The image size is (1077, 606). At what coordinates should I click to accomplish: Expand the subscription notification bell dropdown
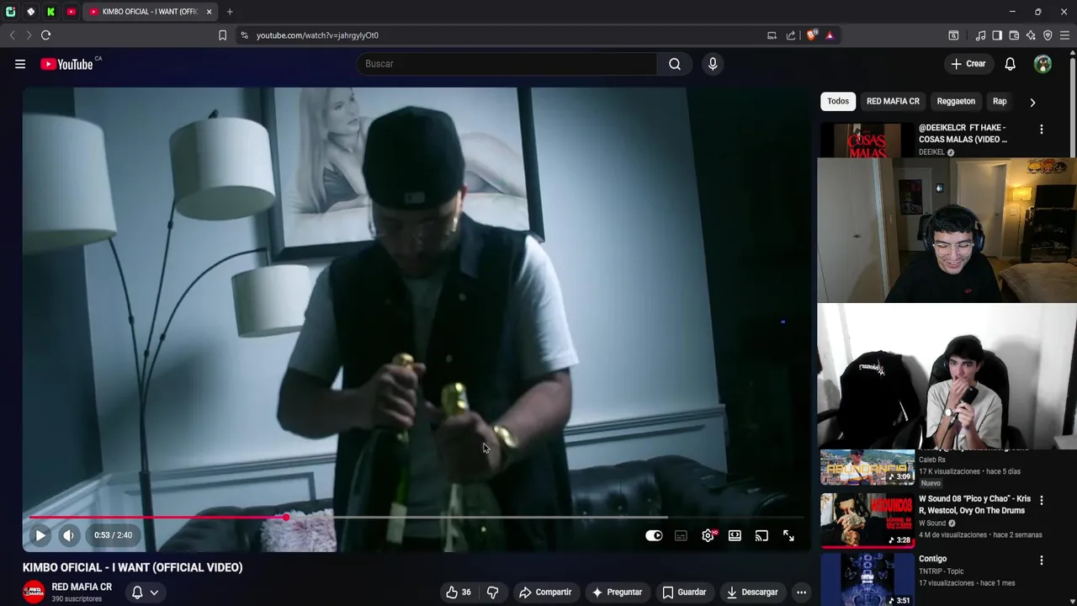tap(145, 593)
